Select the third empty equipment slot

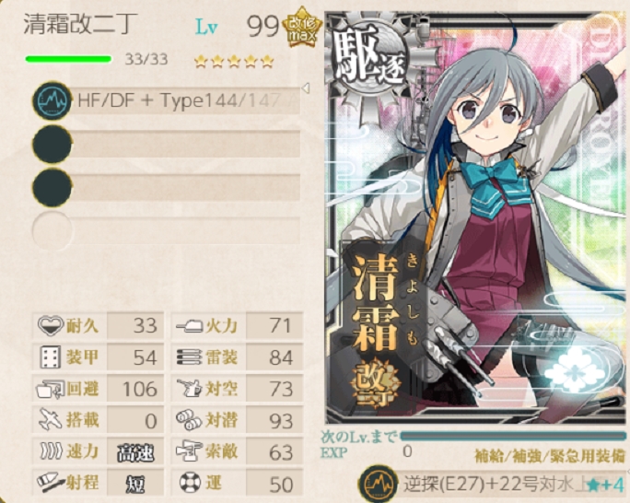pyautogui.click(x=166, y=188)
